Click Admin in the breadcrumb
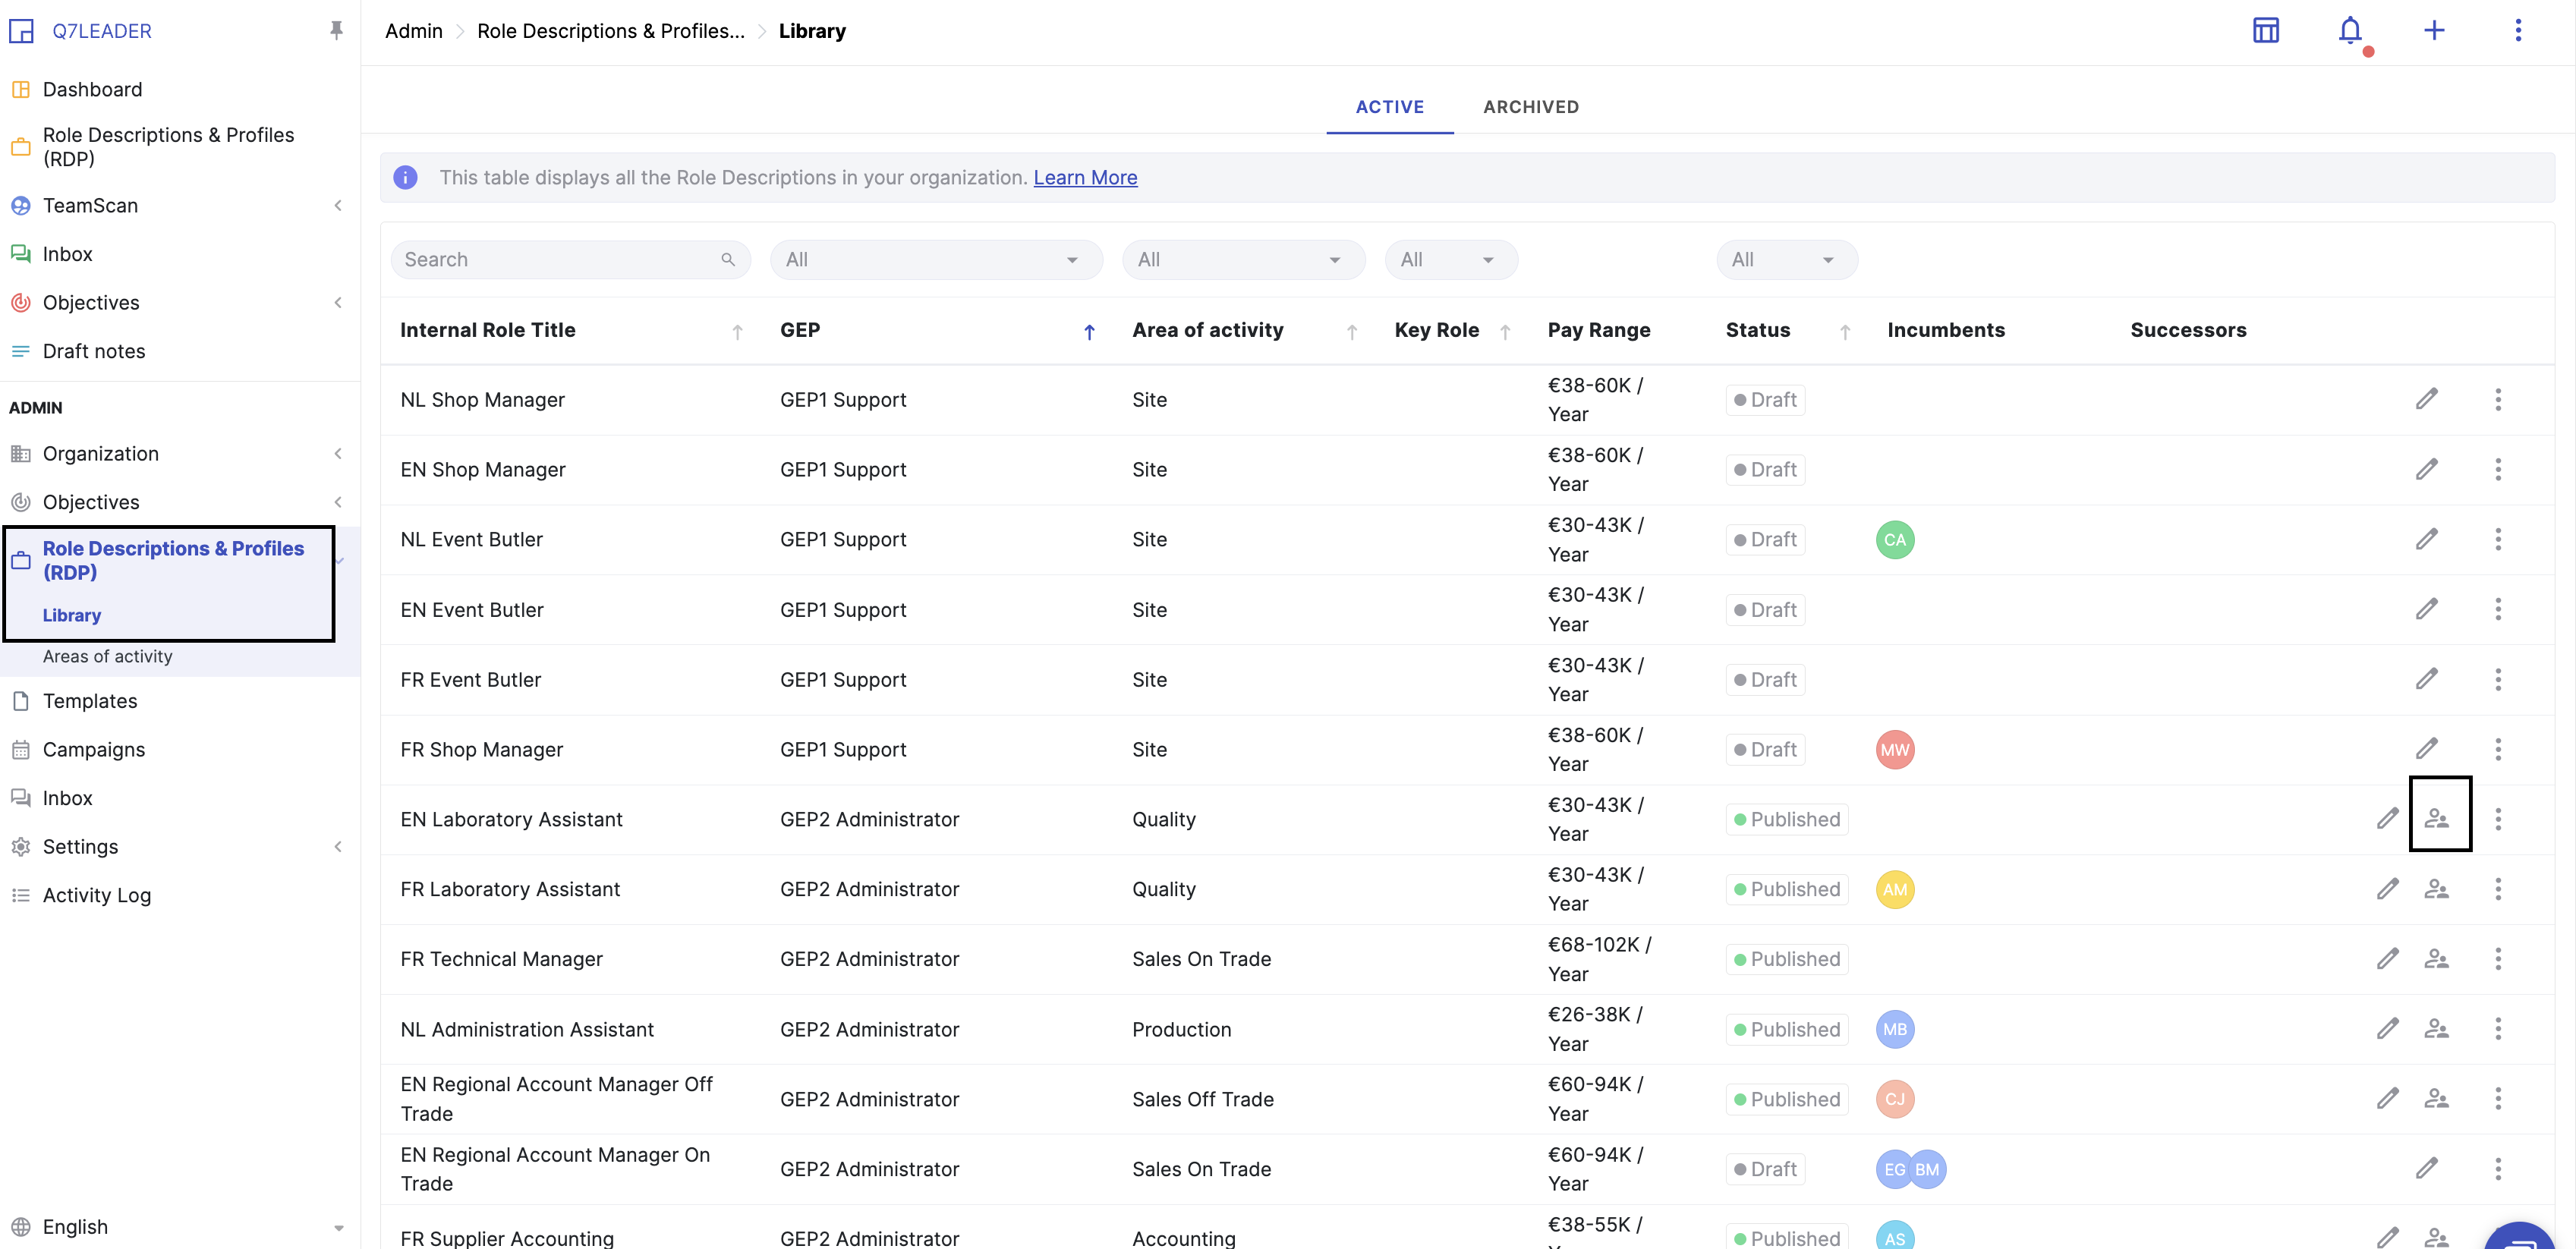The height and width of the screenshot is (1249, 2576). click(413, 31)
